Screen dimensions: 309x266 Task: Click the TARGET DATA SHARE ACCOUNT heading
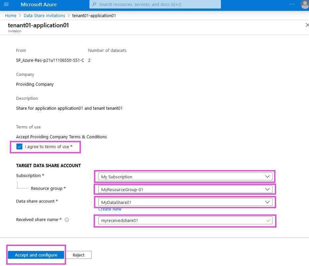48,166
